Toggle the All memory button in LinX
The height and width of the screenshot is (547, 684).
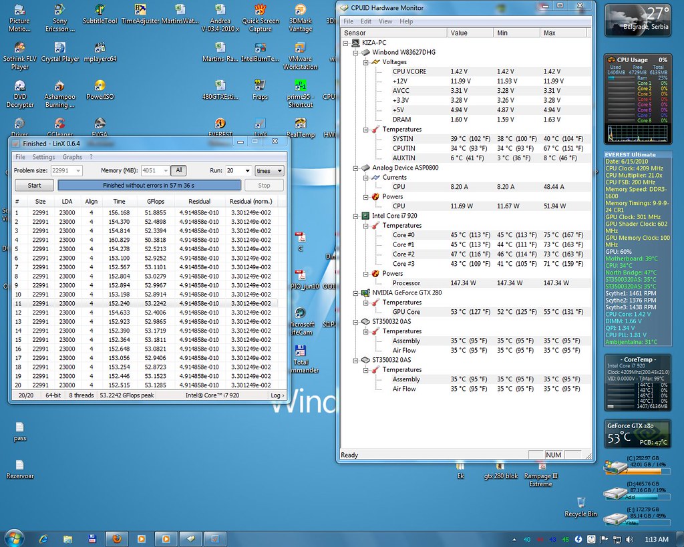(178, 170)
